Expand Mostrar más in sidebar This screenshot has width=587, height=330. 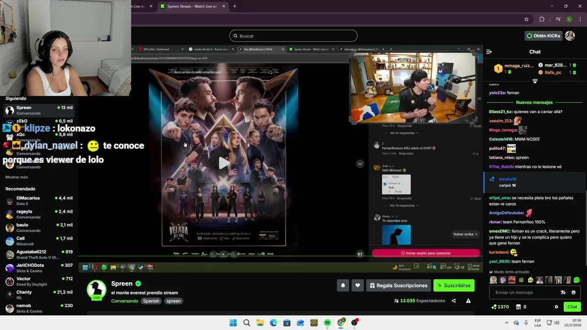pos(17,177)
